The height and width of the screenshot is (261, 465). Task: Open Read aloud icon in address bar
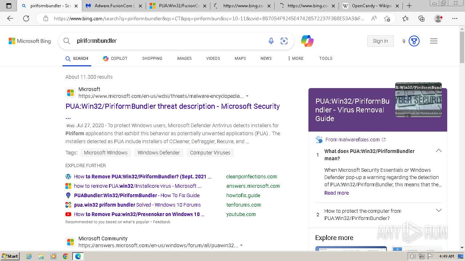click(x=374, y=18)
